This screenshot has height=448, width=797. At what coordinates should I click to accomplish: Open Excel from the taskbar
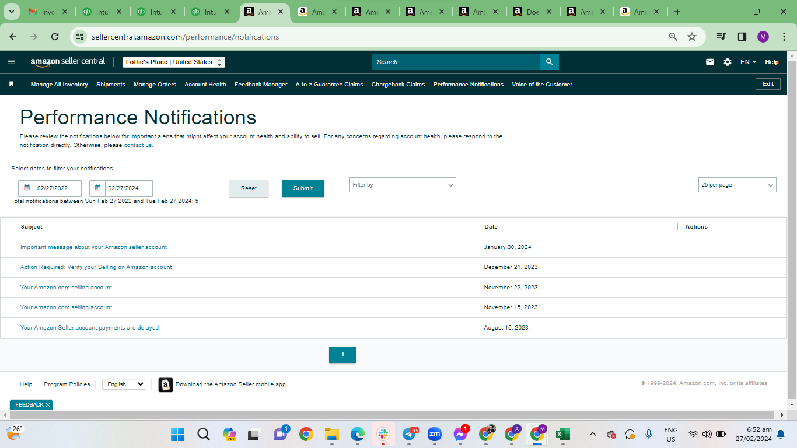[563, 434]
